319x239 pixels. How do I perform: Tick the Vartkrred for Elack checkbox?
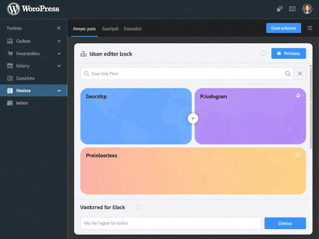[138, 207]
